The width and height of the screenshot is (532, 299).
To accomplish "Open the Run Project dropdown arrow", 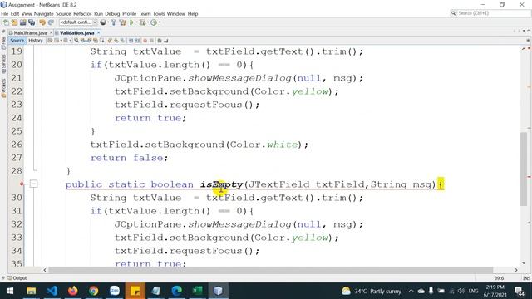I will click(136, 22).
